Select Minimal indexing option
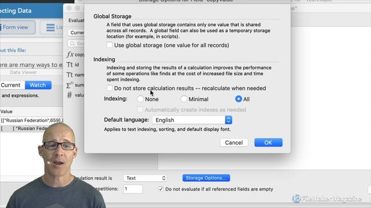371x208 pixels. pyautogui.click(x=184, y=99)
